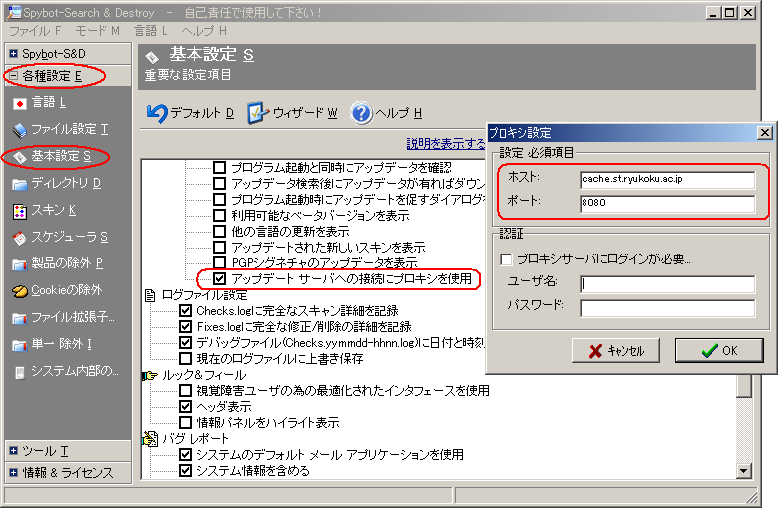Viewport: 779px width, 508px height.
Task: Click the キャンセル button in proxy dialog
Action: tap(615, 351)
